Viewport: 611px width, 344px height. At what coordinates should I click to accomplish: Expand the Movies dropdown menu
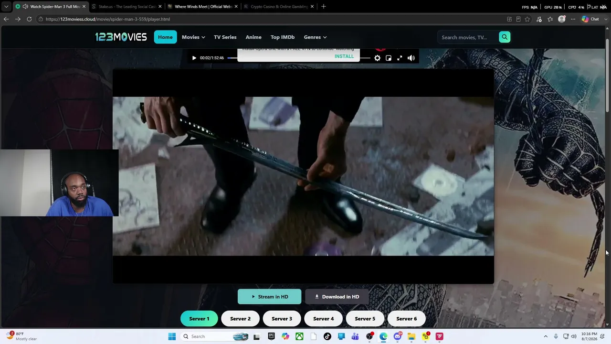pyautogui.click(x=193, y=37)
